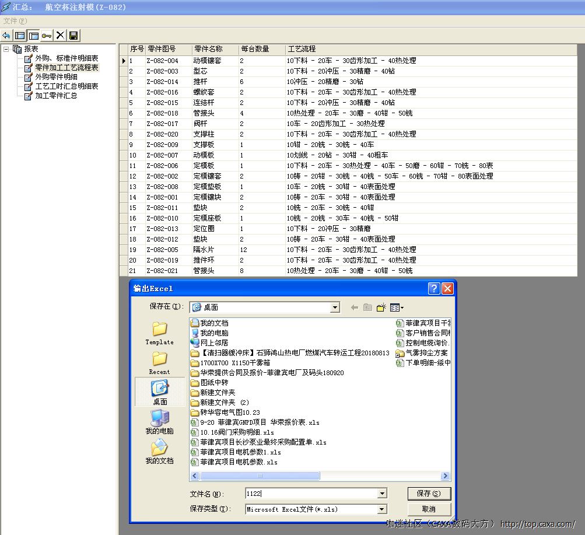Open the 保存在 location dropdown

tap(335, 307)
